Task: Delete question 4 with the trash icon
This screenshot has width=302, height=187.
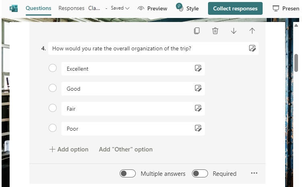Action: click(x=215, y=31)
